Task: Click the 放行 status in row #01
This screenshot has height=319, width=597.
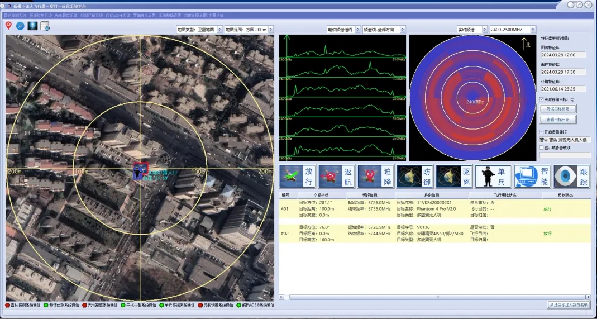Action: click(x=547, y=208)
